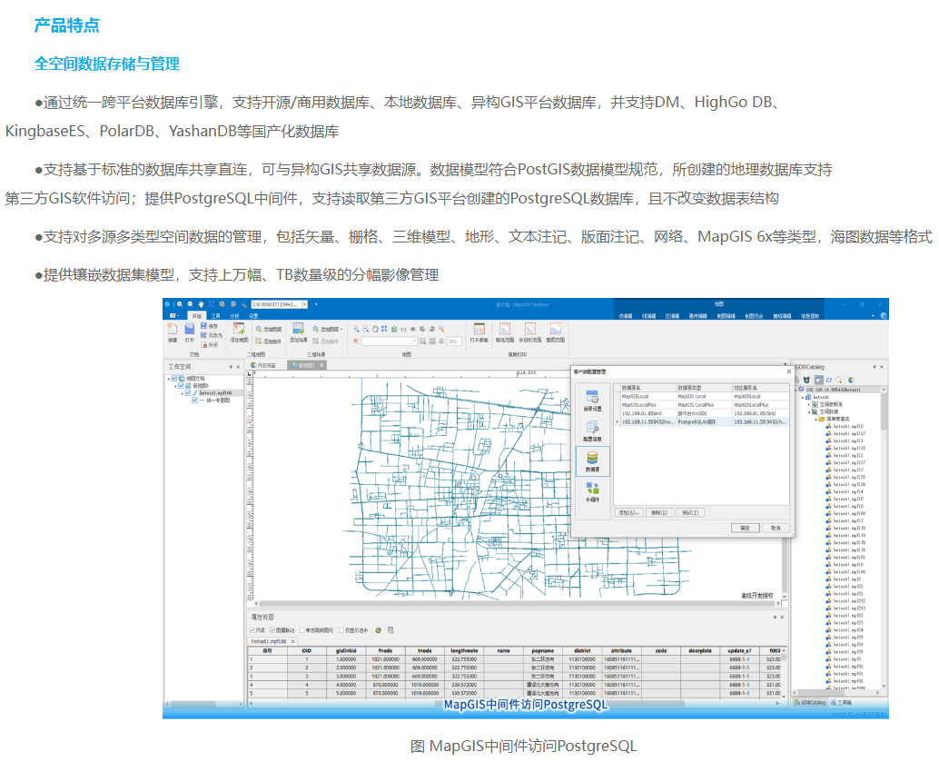Click the 打开 open document icon
This screenshot has width=939, height=762.
pos(189,329)
